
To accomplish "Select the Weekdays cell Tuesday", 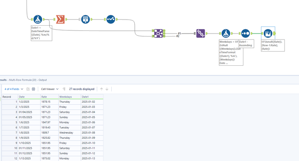I will tap(70, 127).
